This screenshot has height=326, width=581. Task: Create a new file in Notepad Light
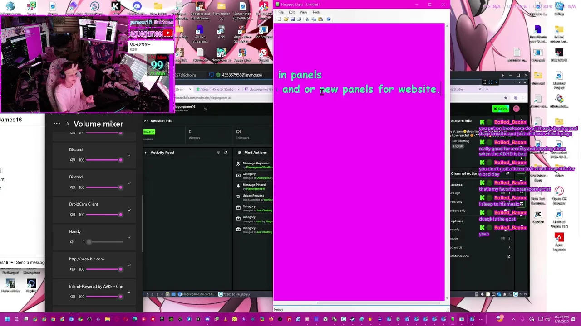(x=280, y=19)
